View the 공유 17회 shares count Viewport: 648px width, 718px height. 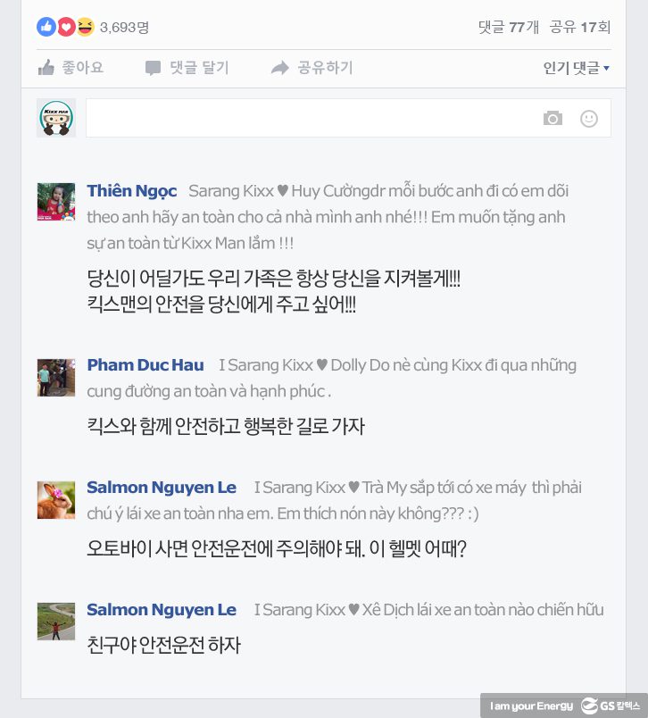coord(580,27)
